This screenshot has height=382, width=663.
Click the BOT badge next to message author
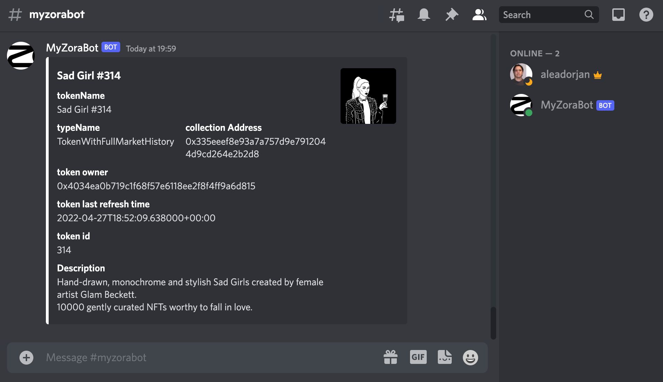(111, 47)
